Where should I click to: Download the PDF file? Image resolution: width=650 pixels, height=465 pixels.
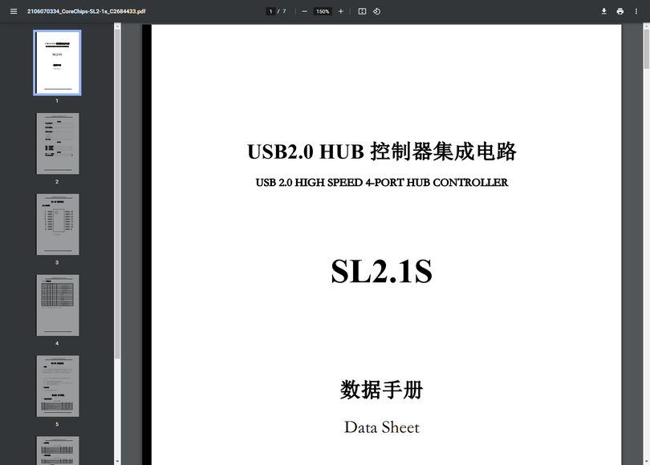point(604,11)
